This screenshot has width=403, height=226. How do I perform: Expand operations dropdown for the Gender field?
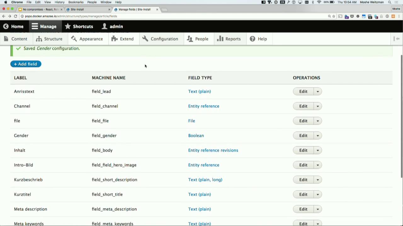point(317,136)
